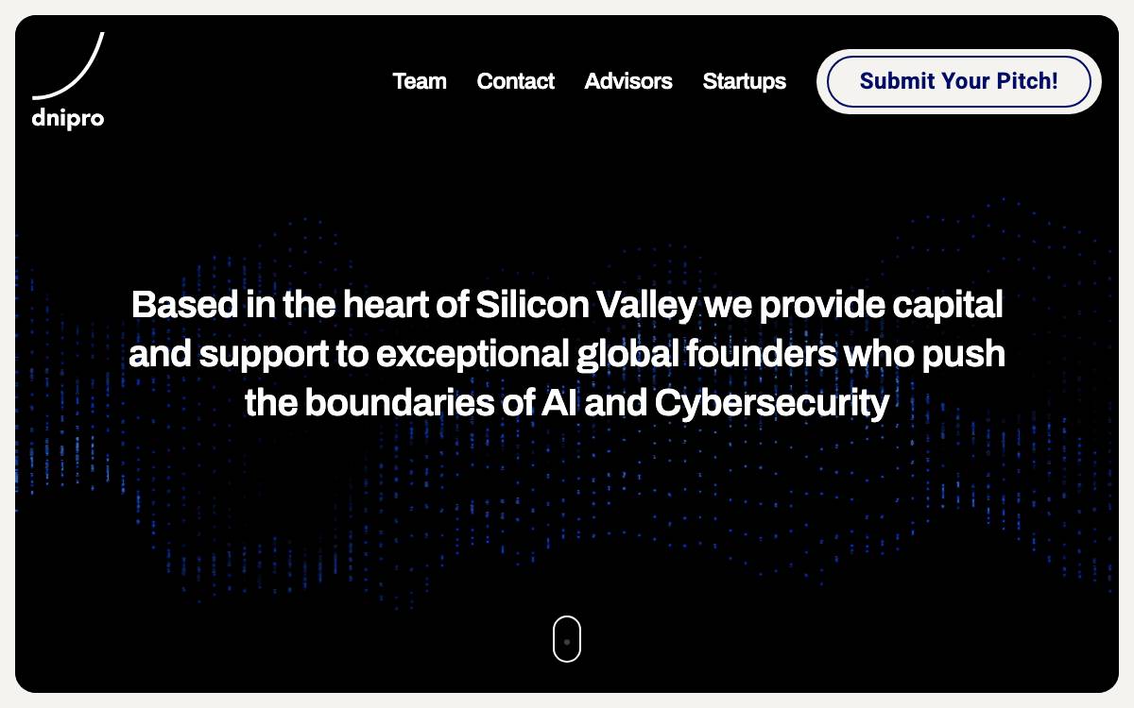Screen dimensions: 1134x708
Task: Open the Advisors navigation link
Action: click(628, 81)
